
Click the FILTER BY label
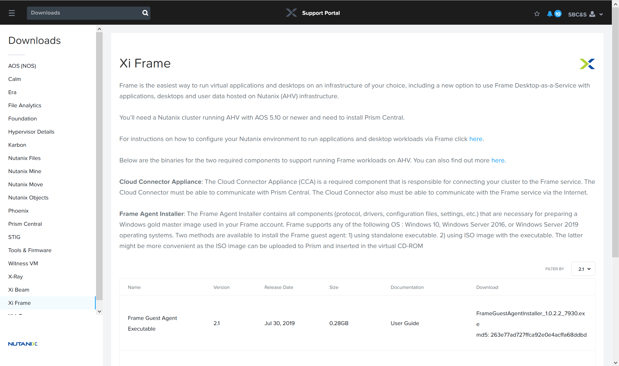tap(555, 269)
